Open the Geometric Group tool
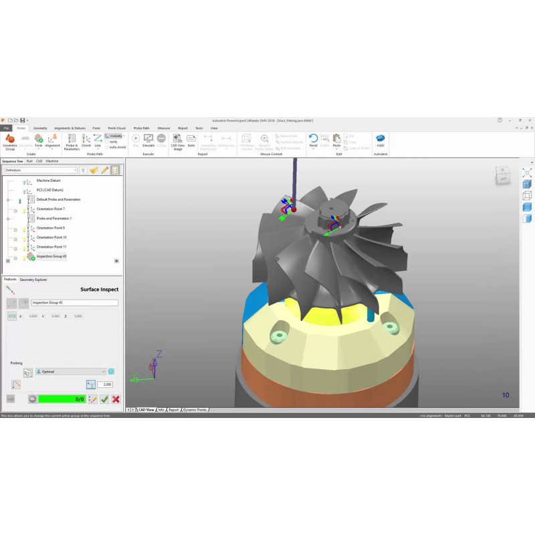 [10, 141]
